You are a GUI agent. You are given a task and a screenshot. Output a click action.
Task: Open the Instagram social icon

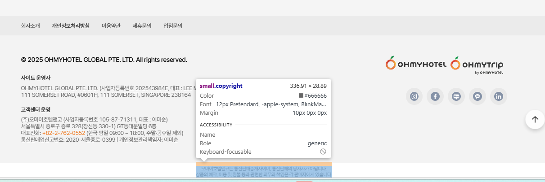click(x=414, y=96)
